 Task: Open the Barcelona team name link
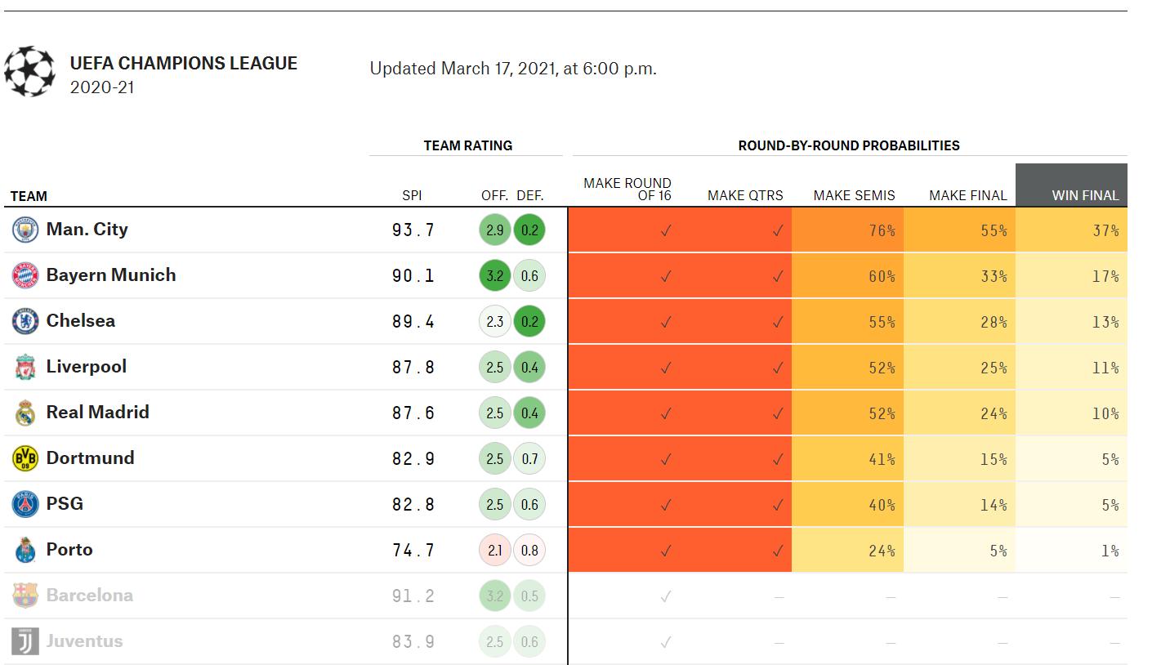tap(89, 596)
